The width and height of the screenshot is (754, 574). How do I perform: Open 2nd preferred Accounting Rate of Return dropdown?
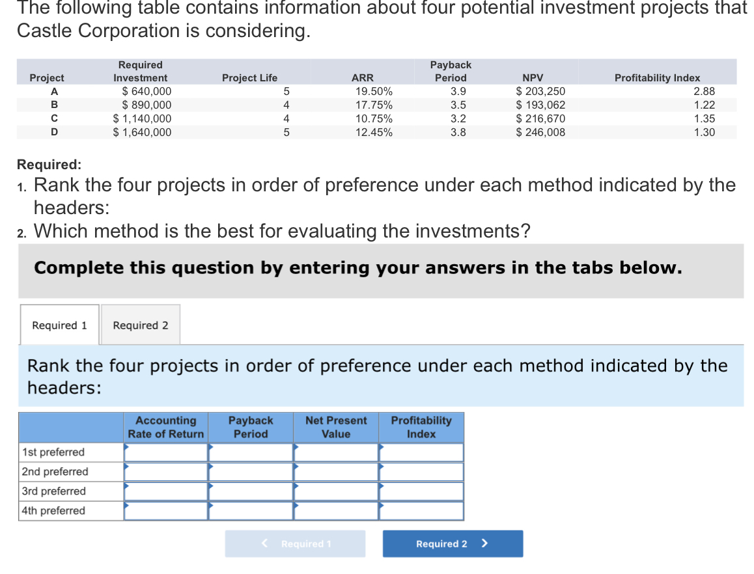click(x=165, y=471)
